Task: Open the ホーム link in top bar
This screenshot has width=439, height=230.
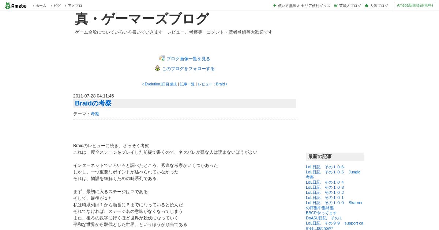Action: coord(41,6)
